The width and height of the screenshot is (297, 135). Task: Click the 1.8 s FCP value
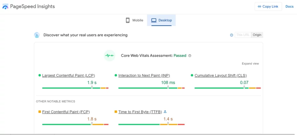[92, 119]
